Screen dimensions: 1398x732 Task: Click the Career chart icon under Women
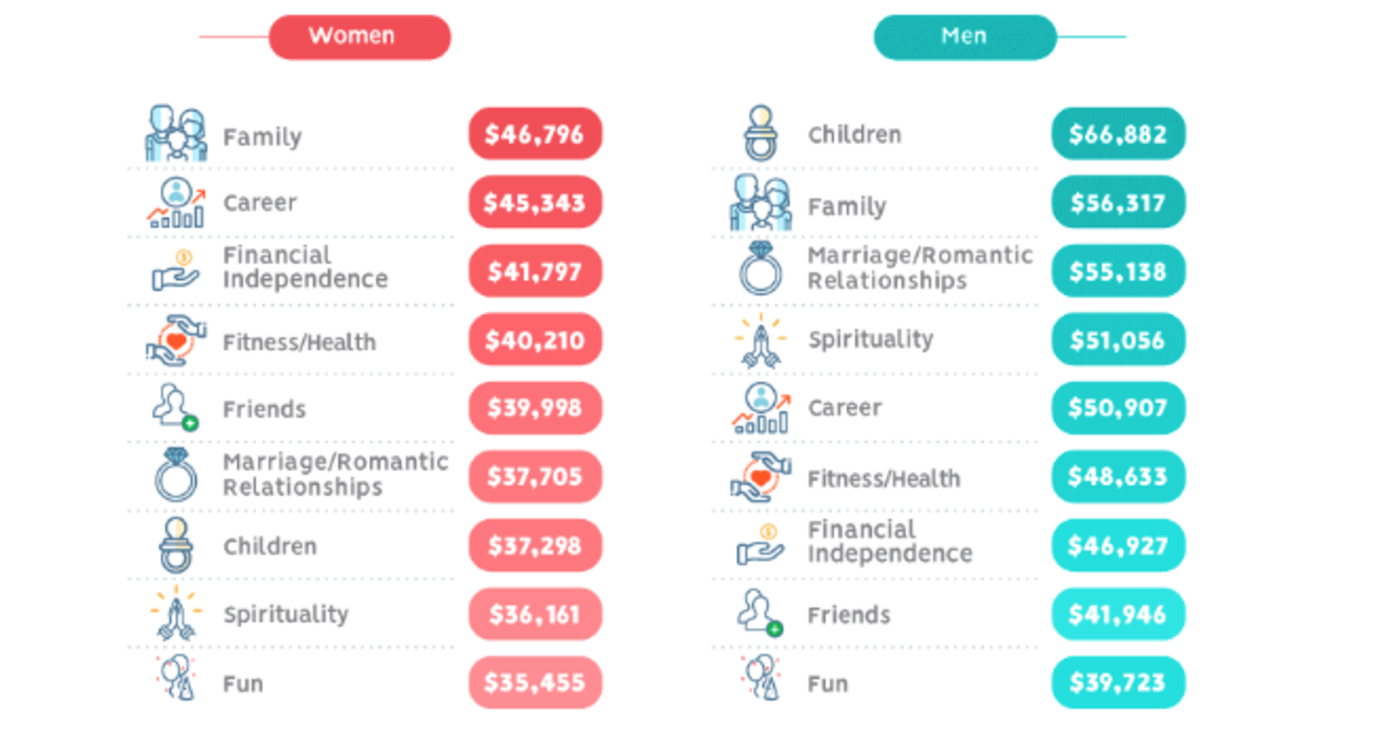tap(176, 203)
